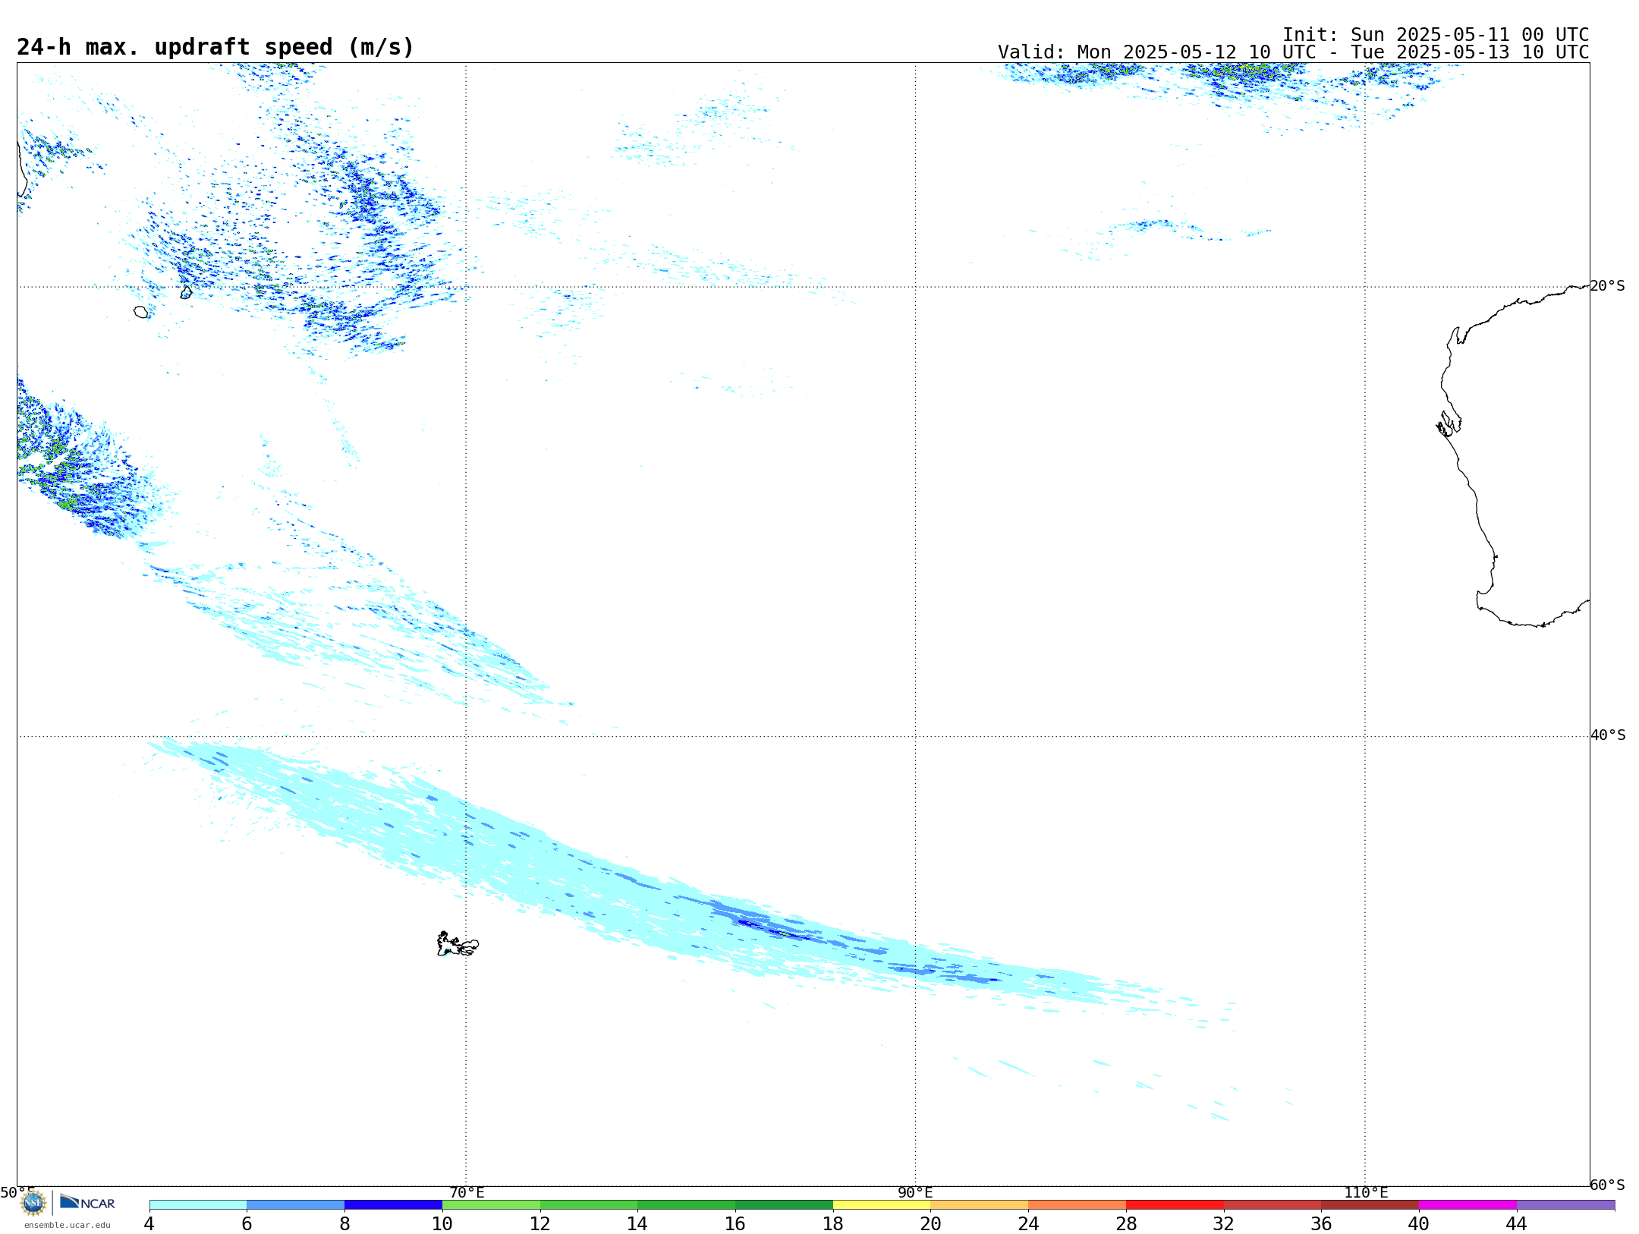This screenshot has width=1639, height=1234.
Task: Click the 110°E longitude label
Action: (1366, 1193)
